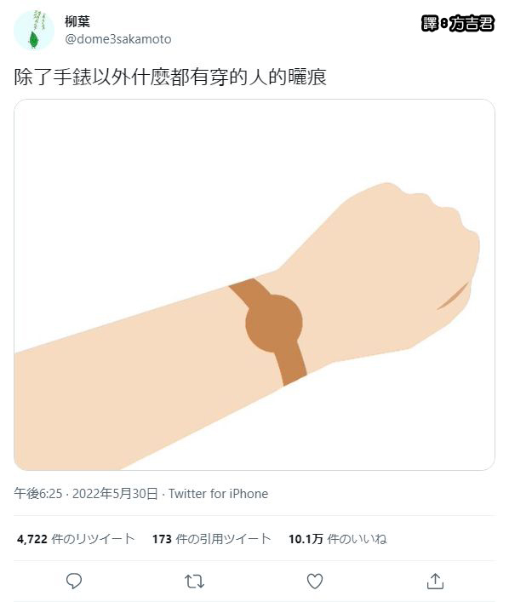Open the display name 柳葉

tap(77, 21)
